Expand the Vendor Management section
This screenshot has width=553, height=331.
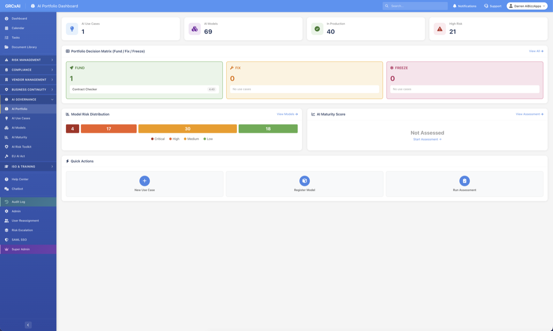click(x=28, y=80)
